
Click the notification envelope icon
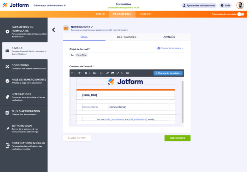coord(66,28)
